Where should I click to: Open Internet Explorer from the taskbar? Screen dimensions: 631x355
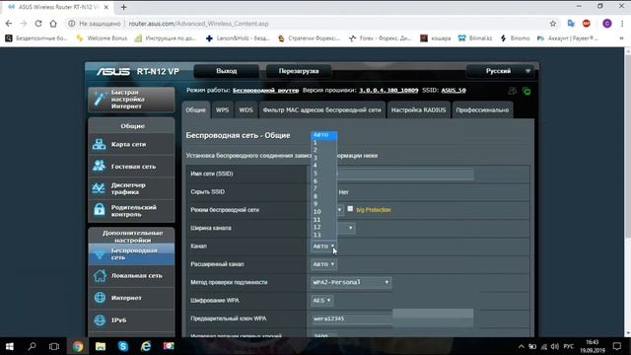click(x=146, y=346)
